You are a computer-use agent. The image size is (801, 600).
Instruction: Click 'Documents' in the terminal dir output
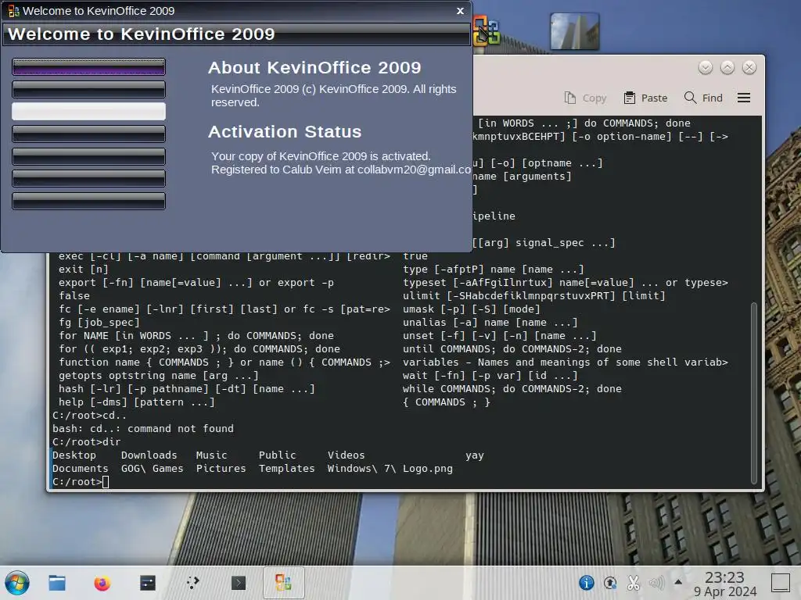(81, 469)
